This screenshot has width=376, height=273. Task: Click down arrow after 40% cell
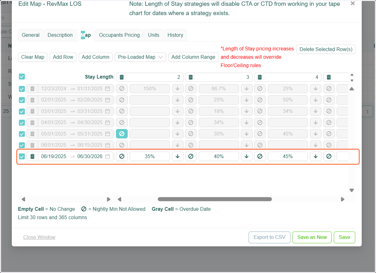247,156
